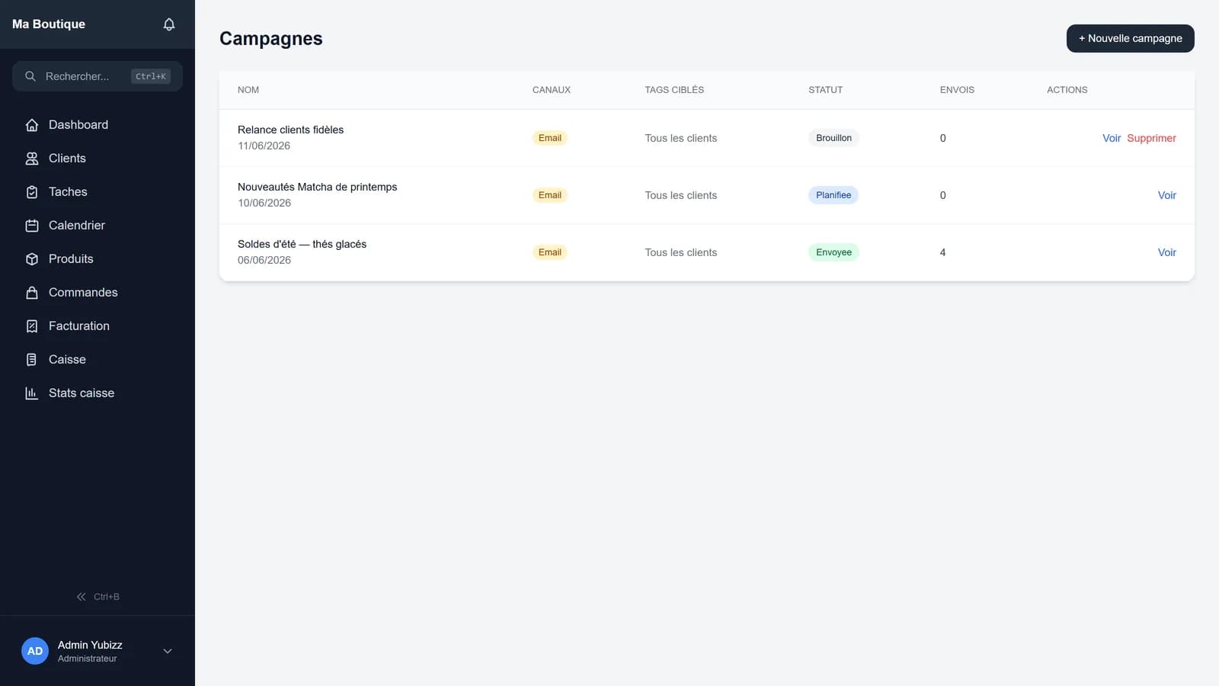Collapse the sidebar with double-chevron icon

click(81, 597)
